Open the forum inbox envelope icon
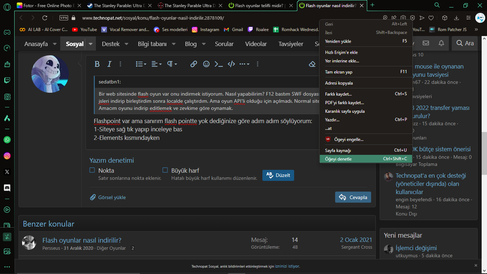This screenshot has width=487, height=274. click(426, 43)
